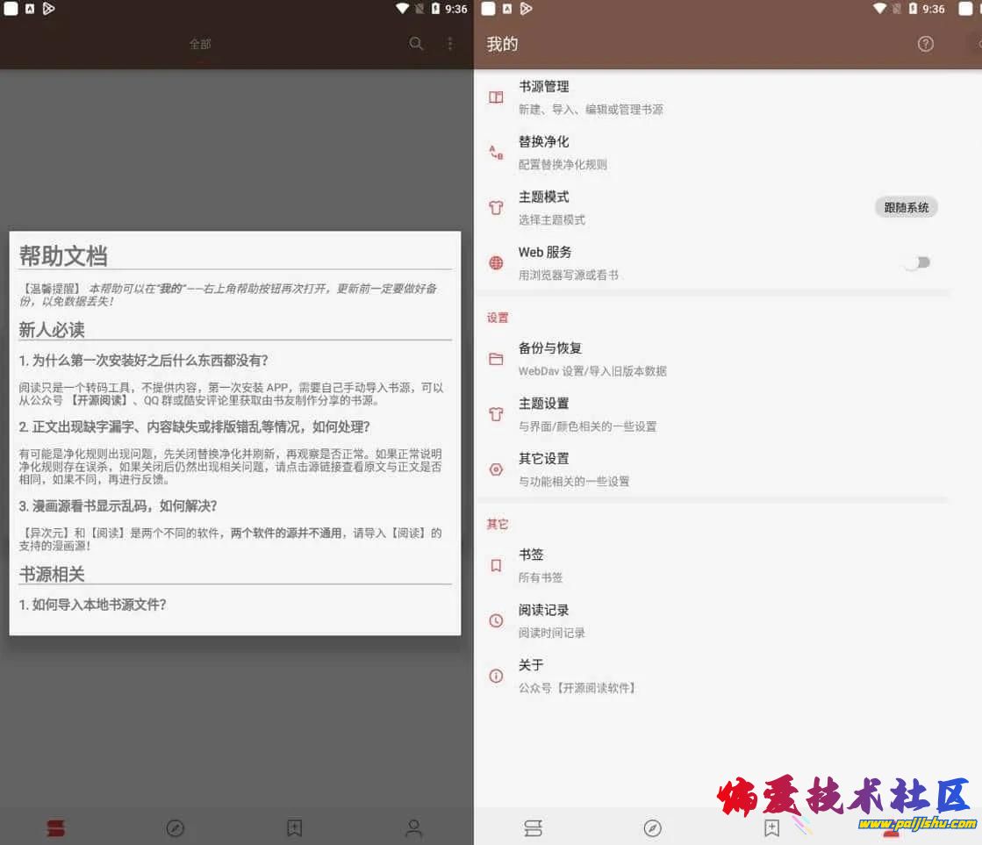Screen dimensions: 982x845
Task: Click the globe icon beside Web 服务
Action: point(496,262)
